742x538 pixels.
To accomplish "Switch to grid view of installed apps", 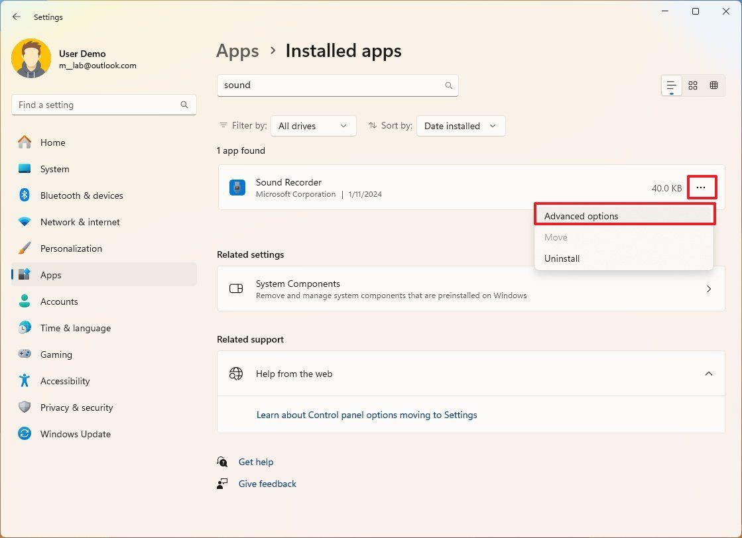I will [x=692, y=85].
